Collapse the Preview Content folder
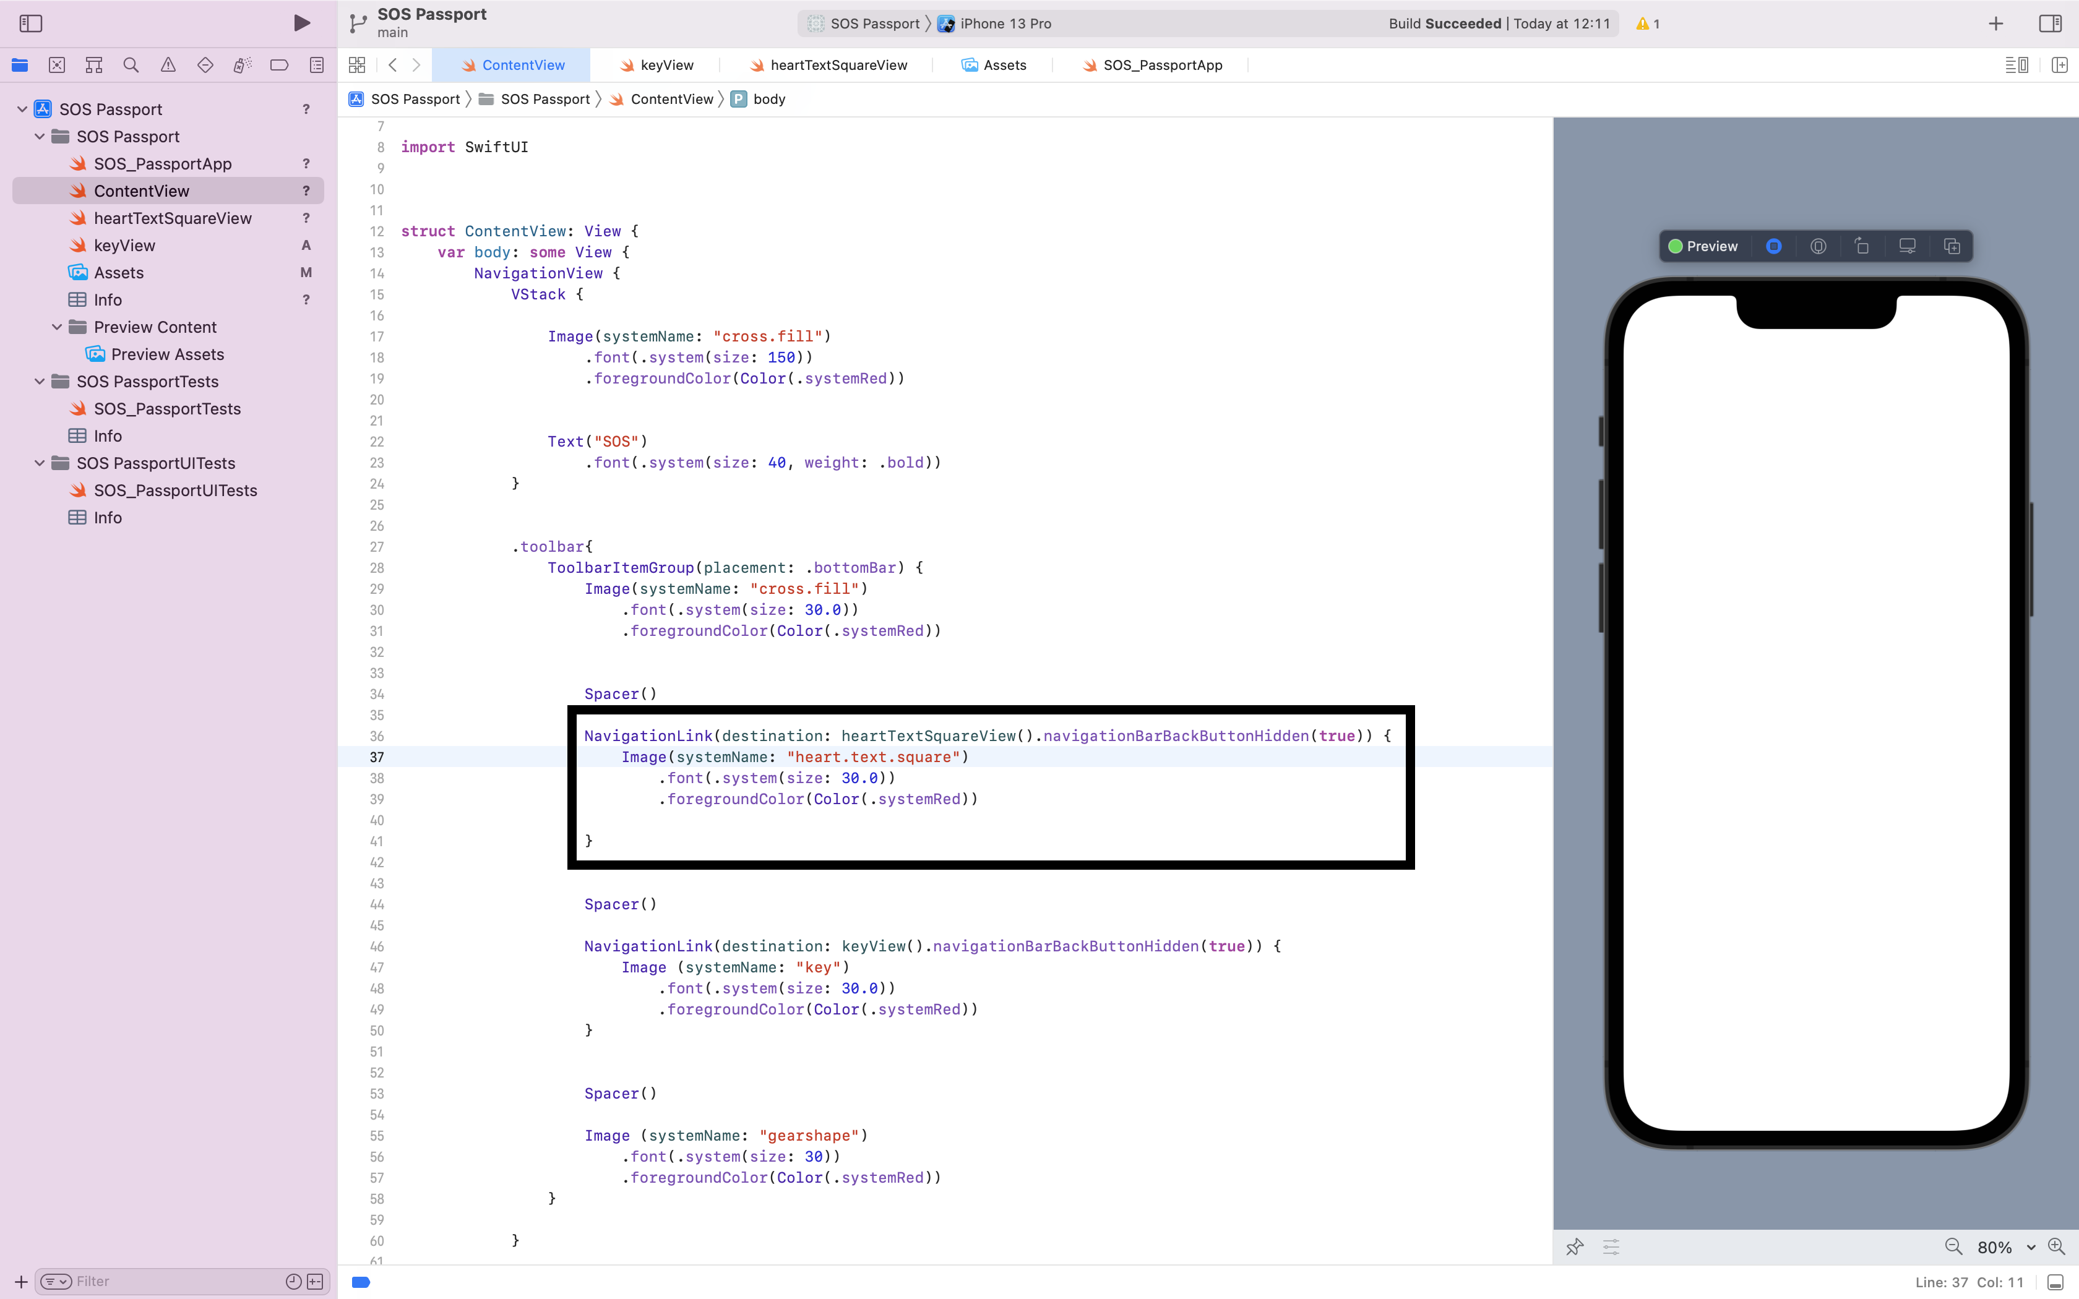 tap(57, 327)
